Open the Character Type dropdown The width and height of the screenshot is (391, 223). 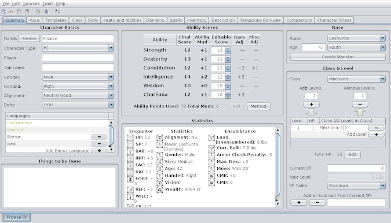[x=78, y=48]
